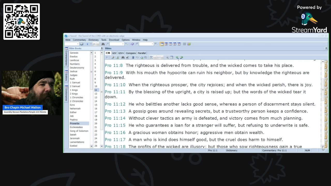Open the search text combo box after binoculars
331x186 pixels.
pos(117,44)
